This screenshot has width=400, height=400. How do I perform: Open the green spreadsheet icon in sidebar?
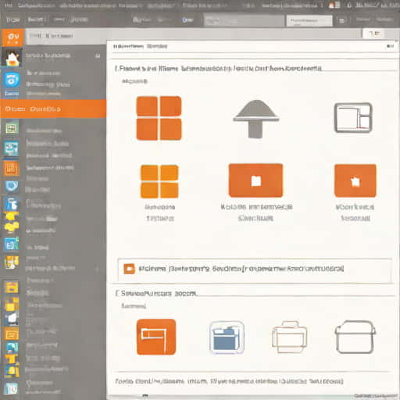(11, 127)
